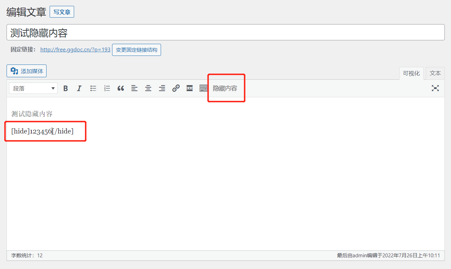Viewport: 451px width, 269px height.
Task: Apply blockquote formatting
Action: click(x=121, y=88)
